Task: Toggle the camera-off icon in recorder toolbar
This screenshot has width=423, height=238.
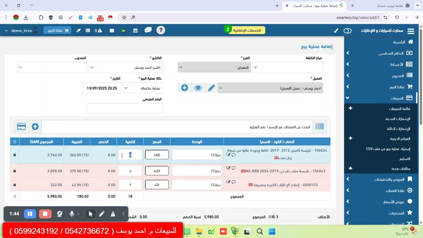Action: pos(59,214)
